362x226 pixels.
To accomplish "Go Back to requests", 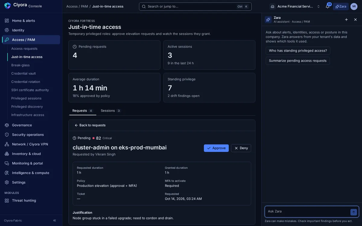I will pyautogui.click(x=90, y=125).
